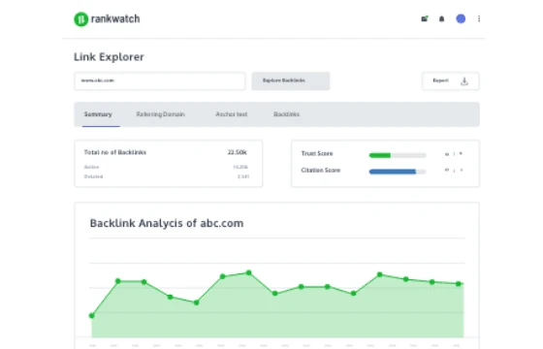Open the blue user avatar
The height and width of the screenshot is (349, 543).
pos(461,18)
